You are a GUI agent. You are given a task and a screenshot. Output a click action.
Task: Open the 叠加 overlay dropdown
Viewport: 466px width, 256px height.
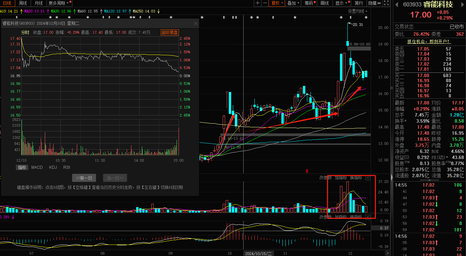click(x=293, y=3)
